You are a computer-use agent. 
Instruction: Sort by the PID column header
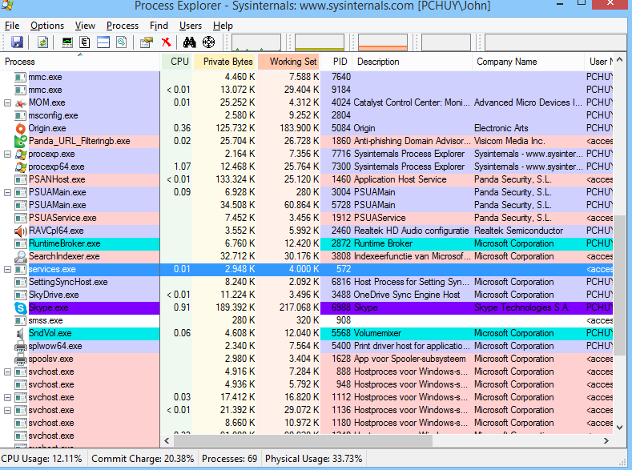point(336,62)
